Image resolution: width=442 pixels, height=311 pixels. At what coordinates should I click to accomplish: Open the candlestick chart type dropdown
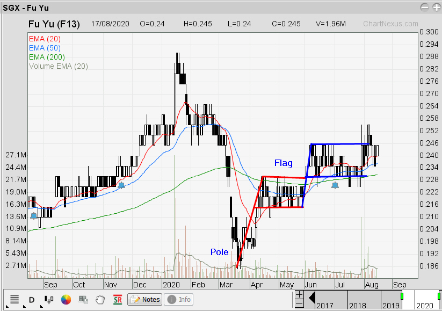point(49,299)
